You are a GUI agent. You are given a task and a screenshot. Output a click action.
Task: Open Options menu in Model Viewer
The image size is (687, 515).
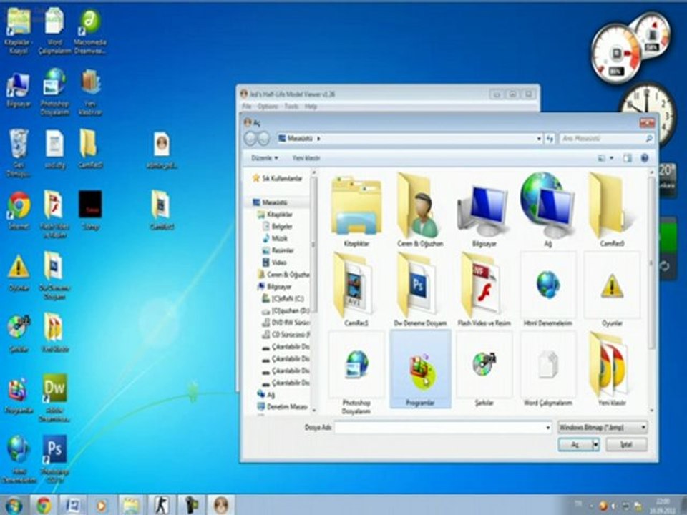coord(267,107)
